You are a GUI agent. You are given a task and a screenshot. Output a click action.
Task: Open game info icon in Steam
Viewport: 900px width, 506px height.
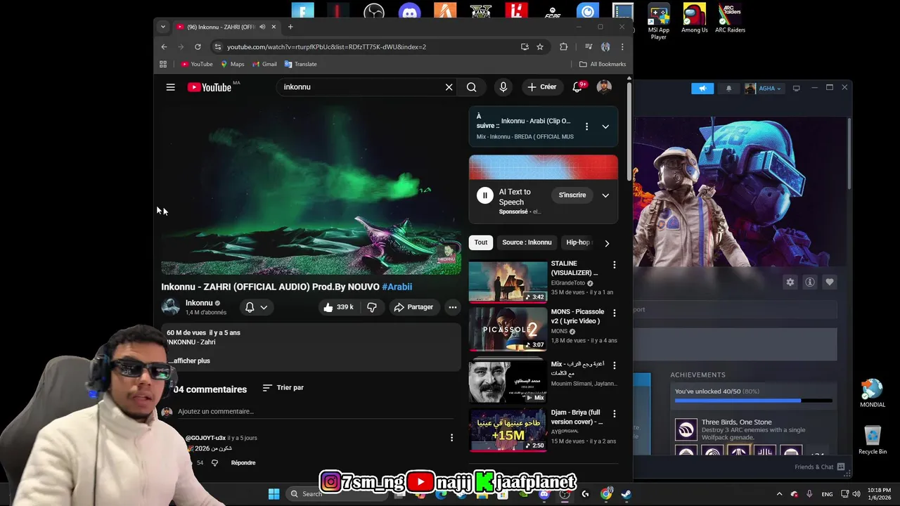click(x=810, y=282)
